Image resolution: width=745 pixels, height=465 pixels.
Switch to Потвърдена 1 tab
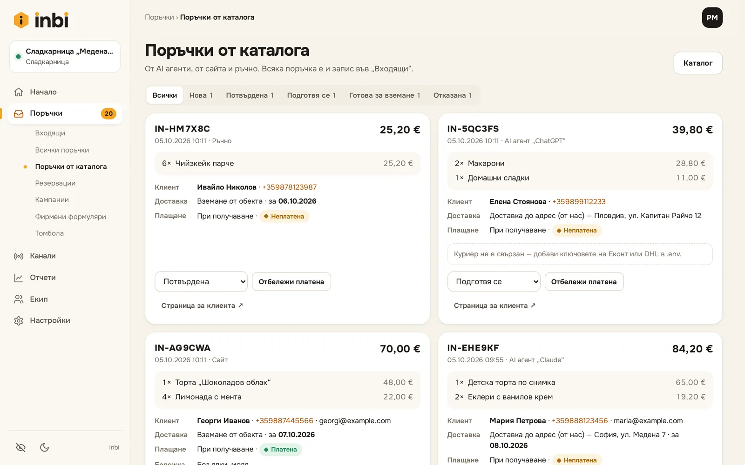[x=250, y=95]
